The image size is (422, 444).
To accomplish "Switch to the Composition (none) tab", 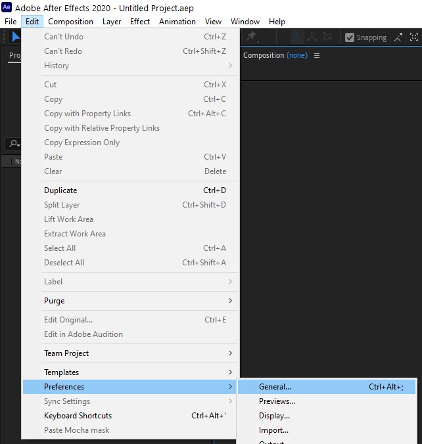I will 275,55.
